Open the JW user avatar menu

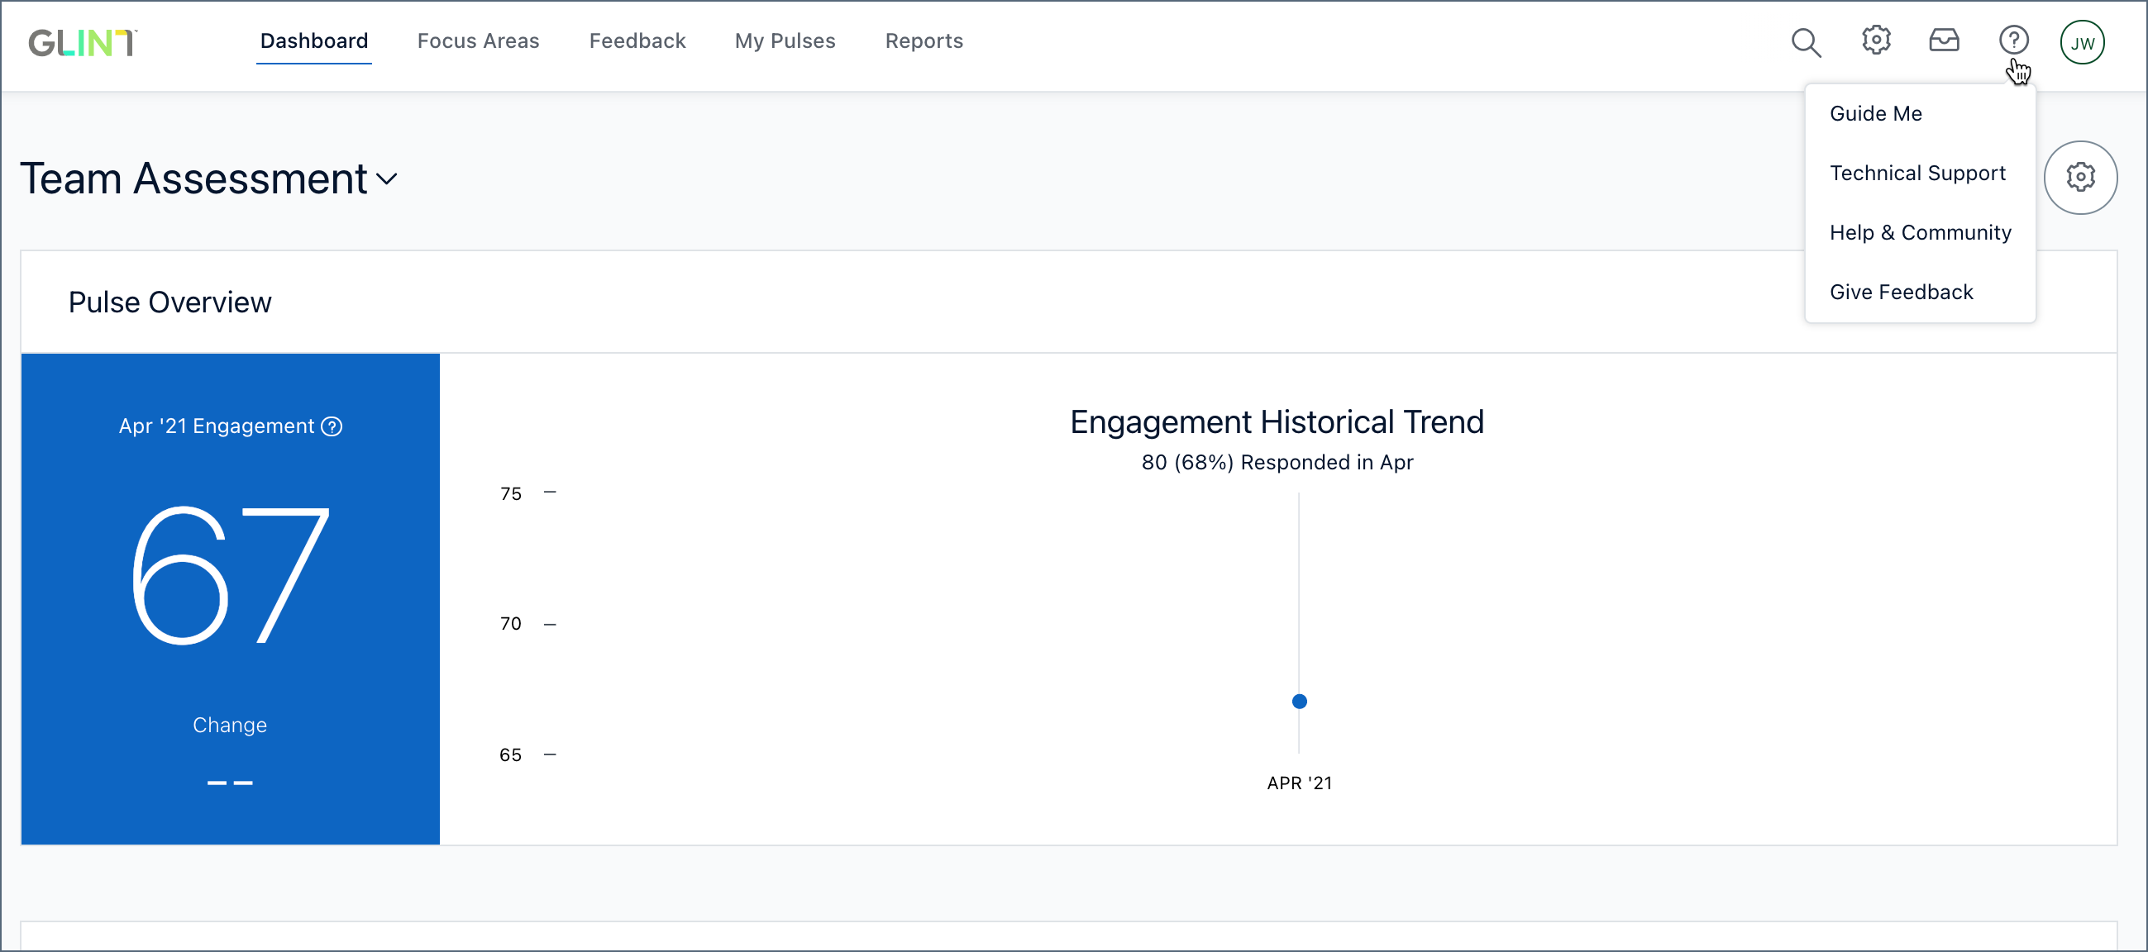point(2082,42)
